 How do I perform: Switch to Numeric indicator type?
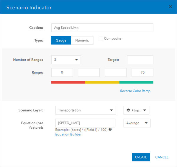[x=82, y=40]
